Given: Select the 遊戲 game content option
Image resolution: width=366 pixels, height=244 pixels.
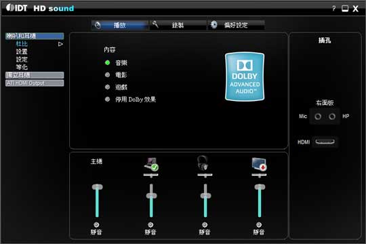Looking at the screenshot, I should 117,87.
